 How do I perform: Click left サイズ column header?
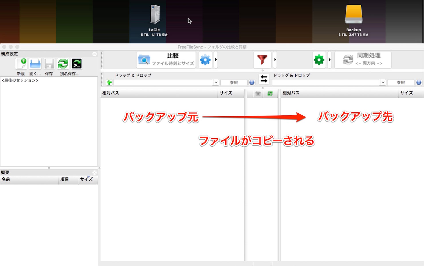231,93
